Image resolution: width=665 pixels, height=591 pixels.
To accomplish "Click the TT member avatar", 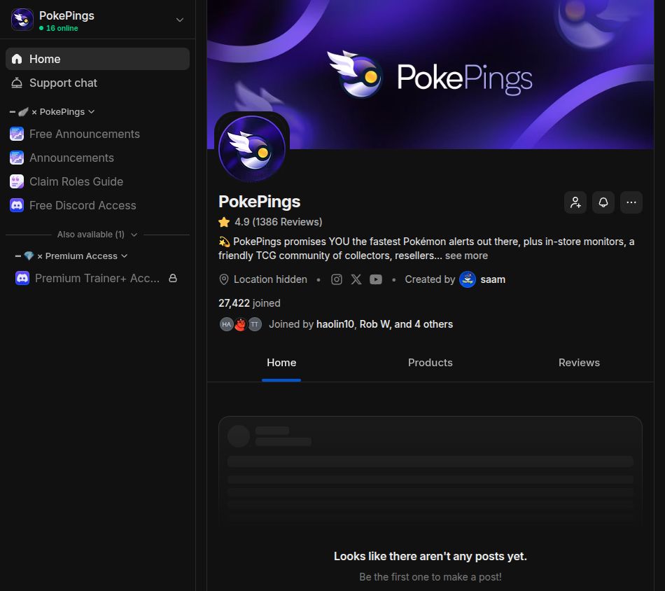I will (x=255, y=325).
